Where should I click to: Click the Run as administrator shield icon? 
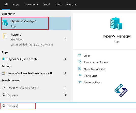[x=80, y=62]
